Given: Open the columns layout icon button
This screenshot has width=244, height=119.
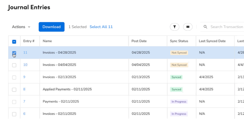Looking at the screenshot, I should click(x=188, y=27).
